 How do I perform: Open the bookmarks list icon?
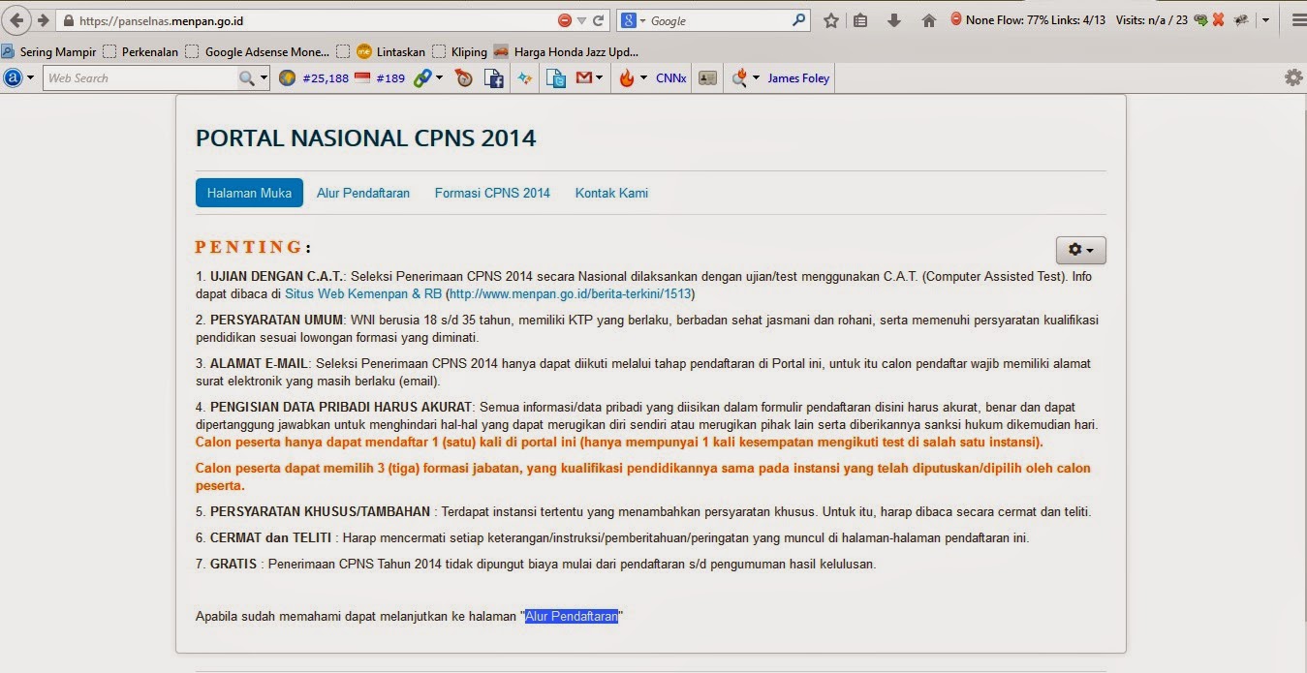point(860,20)
